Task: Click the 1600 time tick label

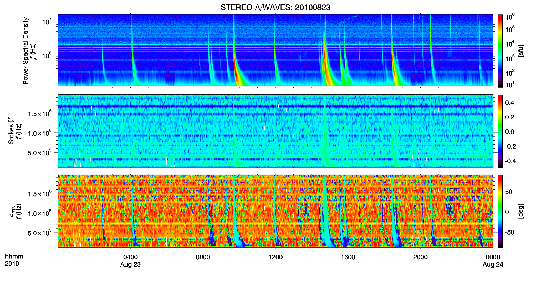Action: [x=348, y=257]
